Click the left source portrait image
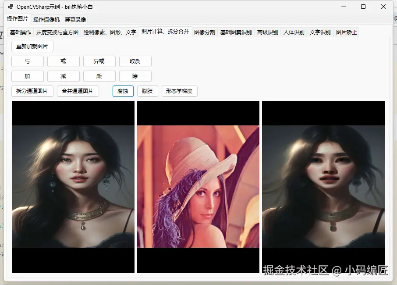397x285 pixels. [x=73, y=187]
